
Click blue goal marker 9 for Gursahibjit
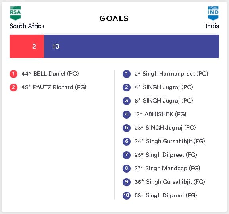127,182
